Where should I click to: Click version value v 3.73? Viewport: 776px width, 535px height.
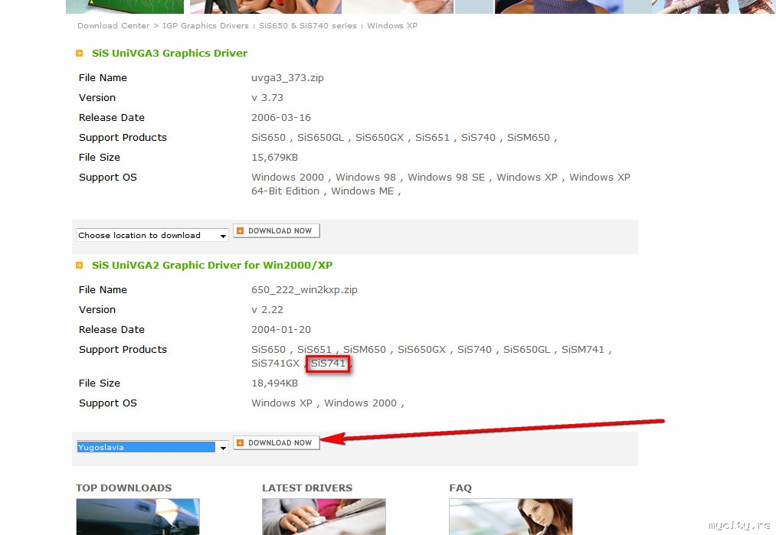click(267, 98)
